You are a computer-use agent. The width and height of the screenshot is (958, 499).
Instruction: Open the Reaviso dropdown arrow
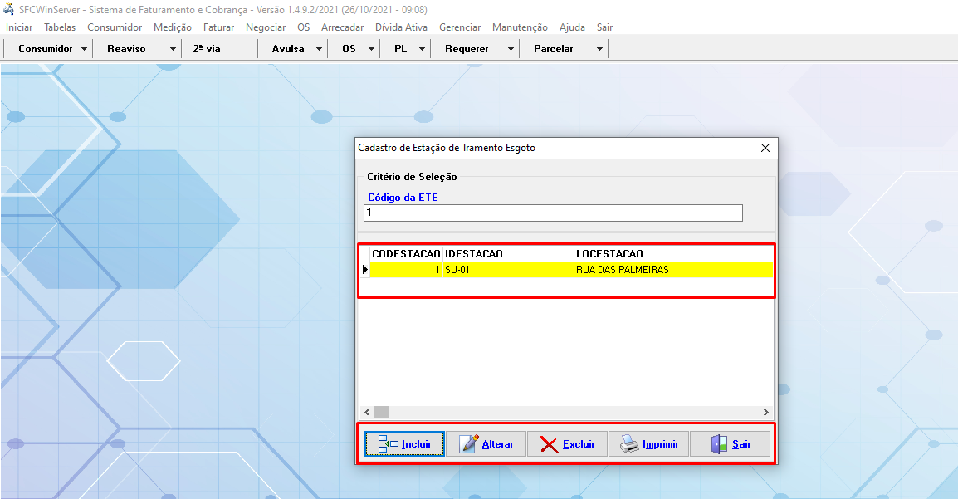[x=173, y=49]
